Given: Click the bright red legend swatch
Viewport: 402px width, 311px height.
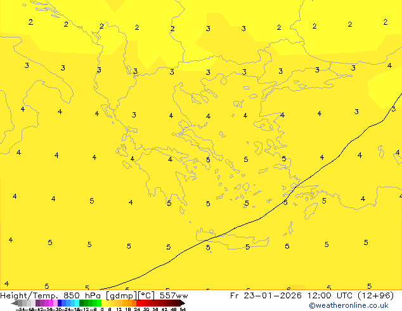Looking at the screenshot, I should (x=138, y=303).
